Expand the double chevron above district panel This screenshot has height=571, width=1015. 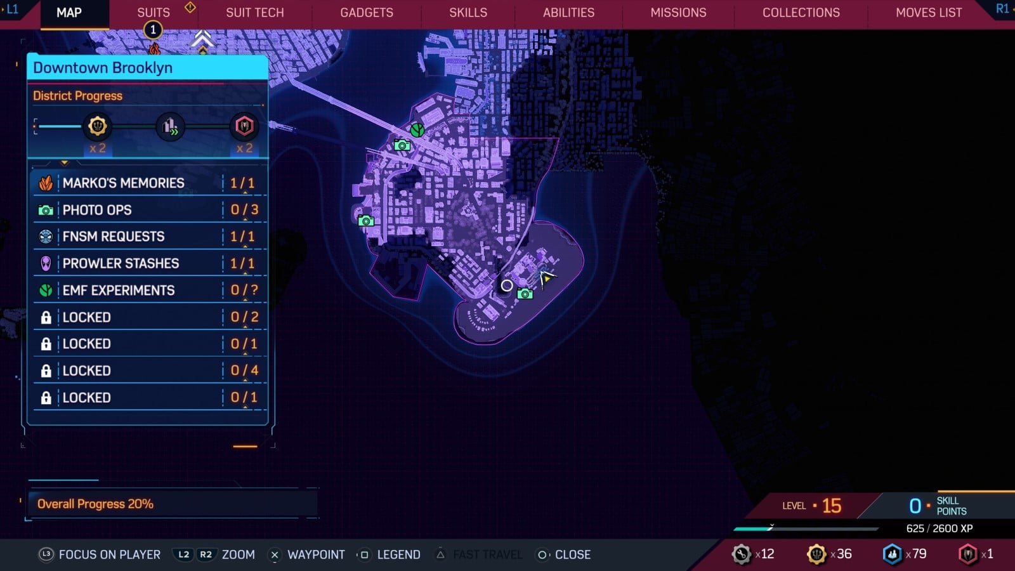202,39
